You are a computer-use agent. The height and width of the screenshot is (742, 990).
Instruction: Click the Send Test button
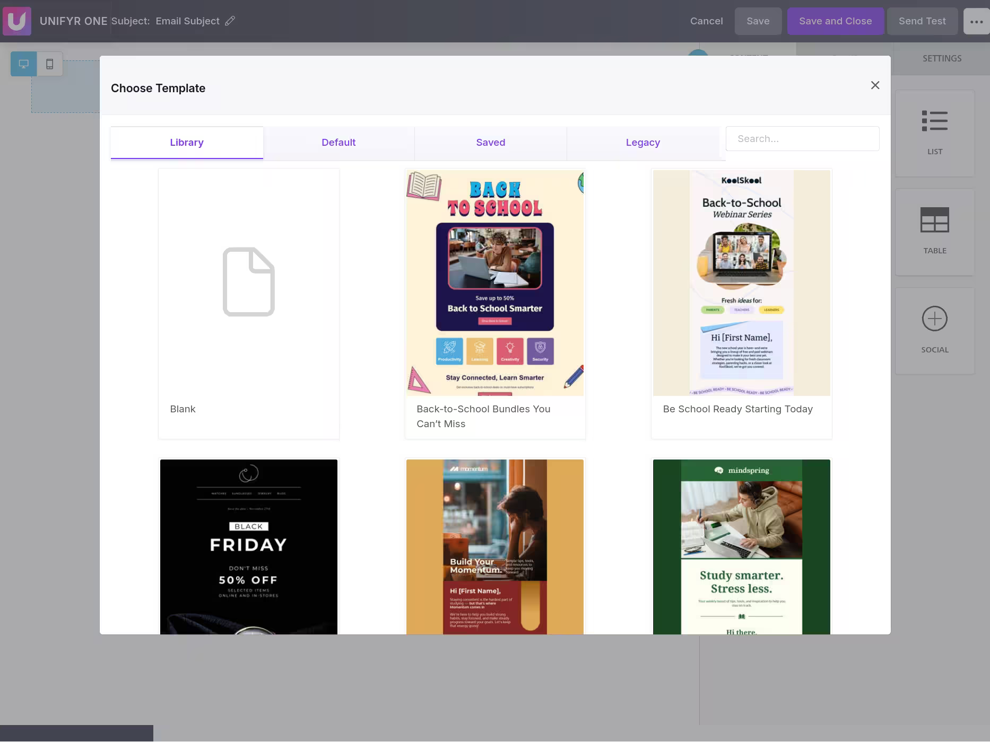pyautogui.click(x=922, y=21)
